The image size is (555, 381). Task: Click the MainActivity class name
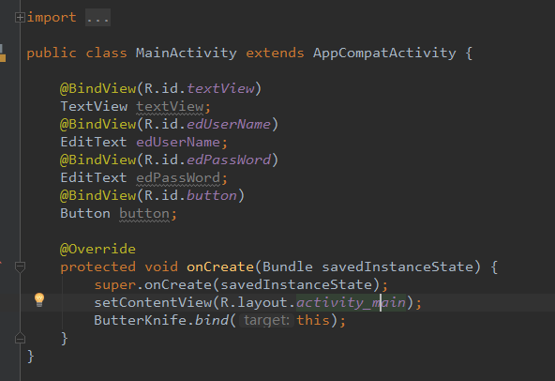(187, 53)
